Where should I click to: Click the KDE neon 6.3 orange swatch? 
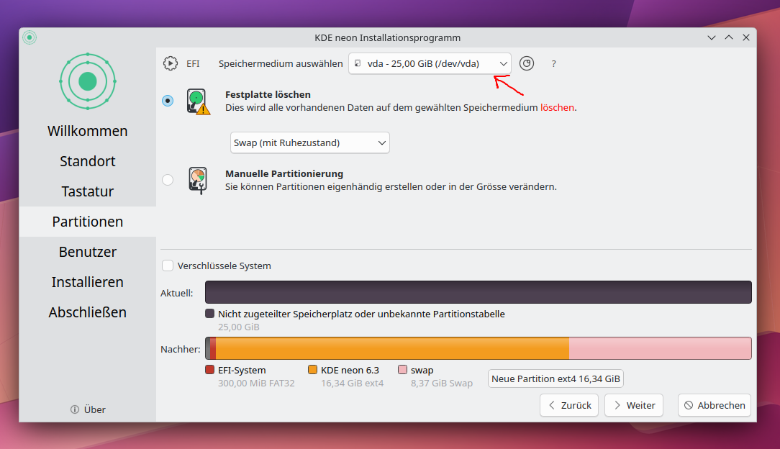tap(312, 369)
